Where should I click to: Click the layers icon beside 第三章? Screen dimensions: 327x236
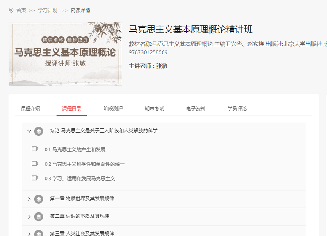point(38,233)
